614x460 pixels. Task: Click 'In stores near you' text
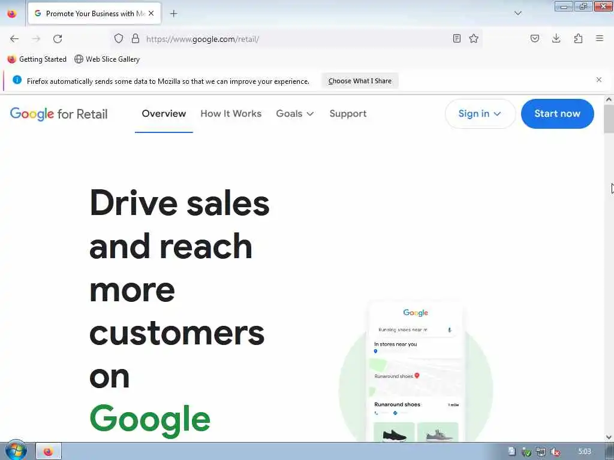[396, 344]
